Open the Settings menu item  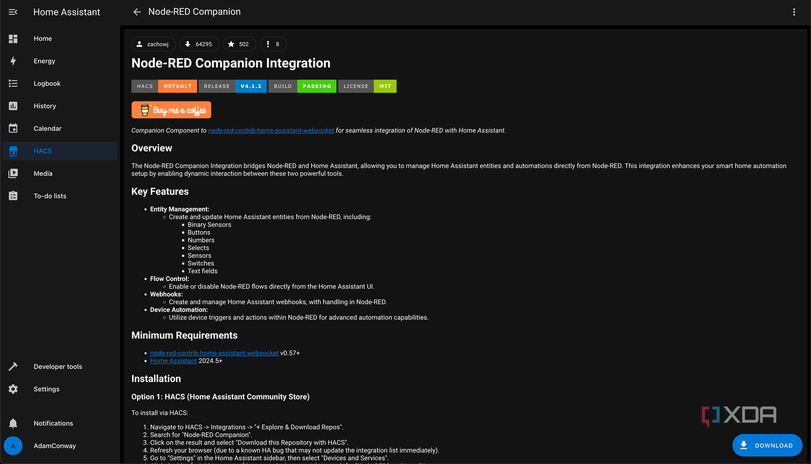pos(60,389)
